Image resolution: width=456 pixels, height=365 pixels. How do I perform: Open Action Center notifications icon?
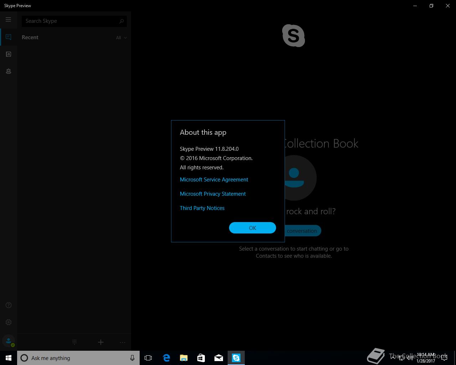point(444,358)
